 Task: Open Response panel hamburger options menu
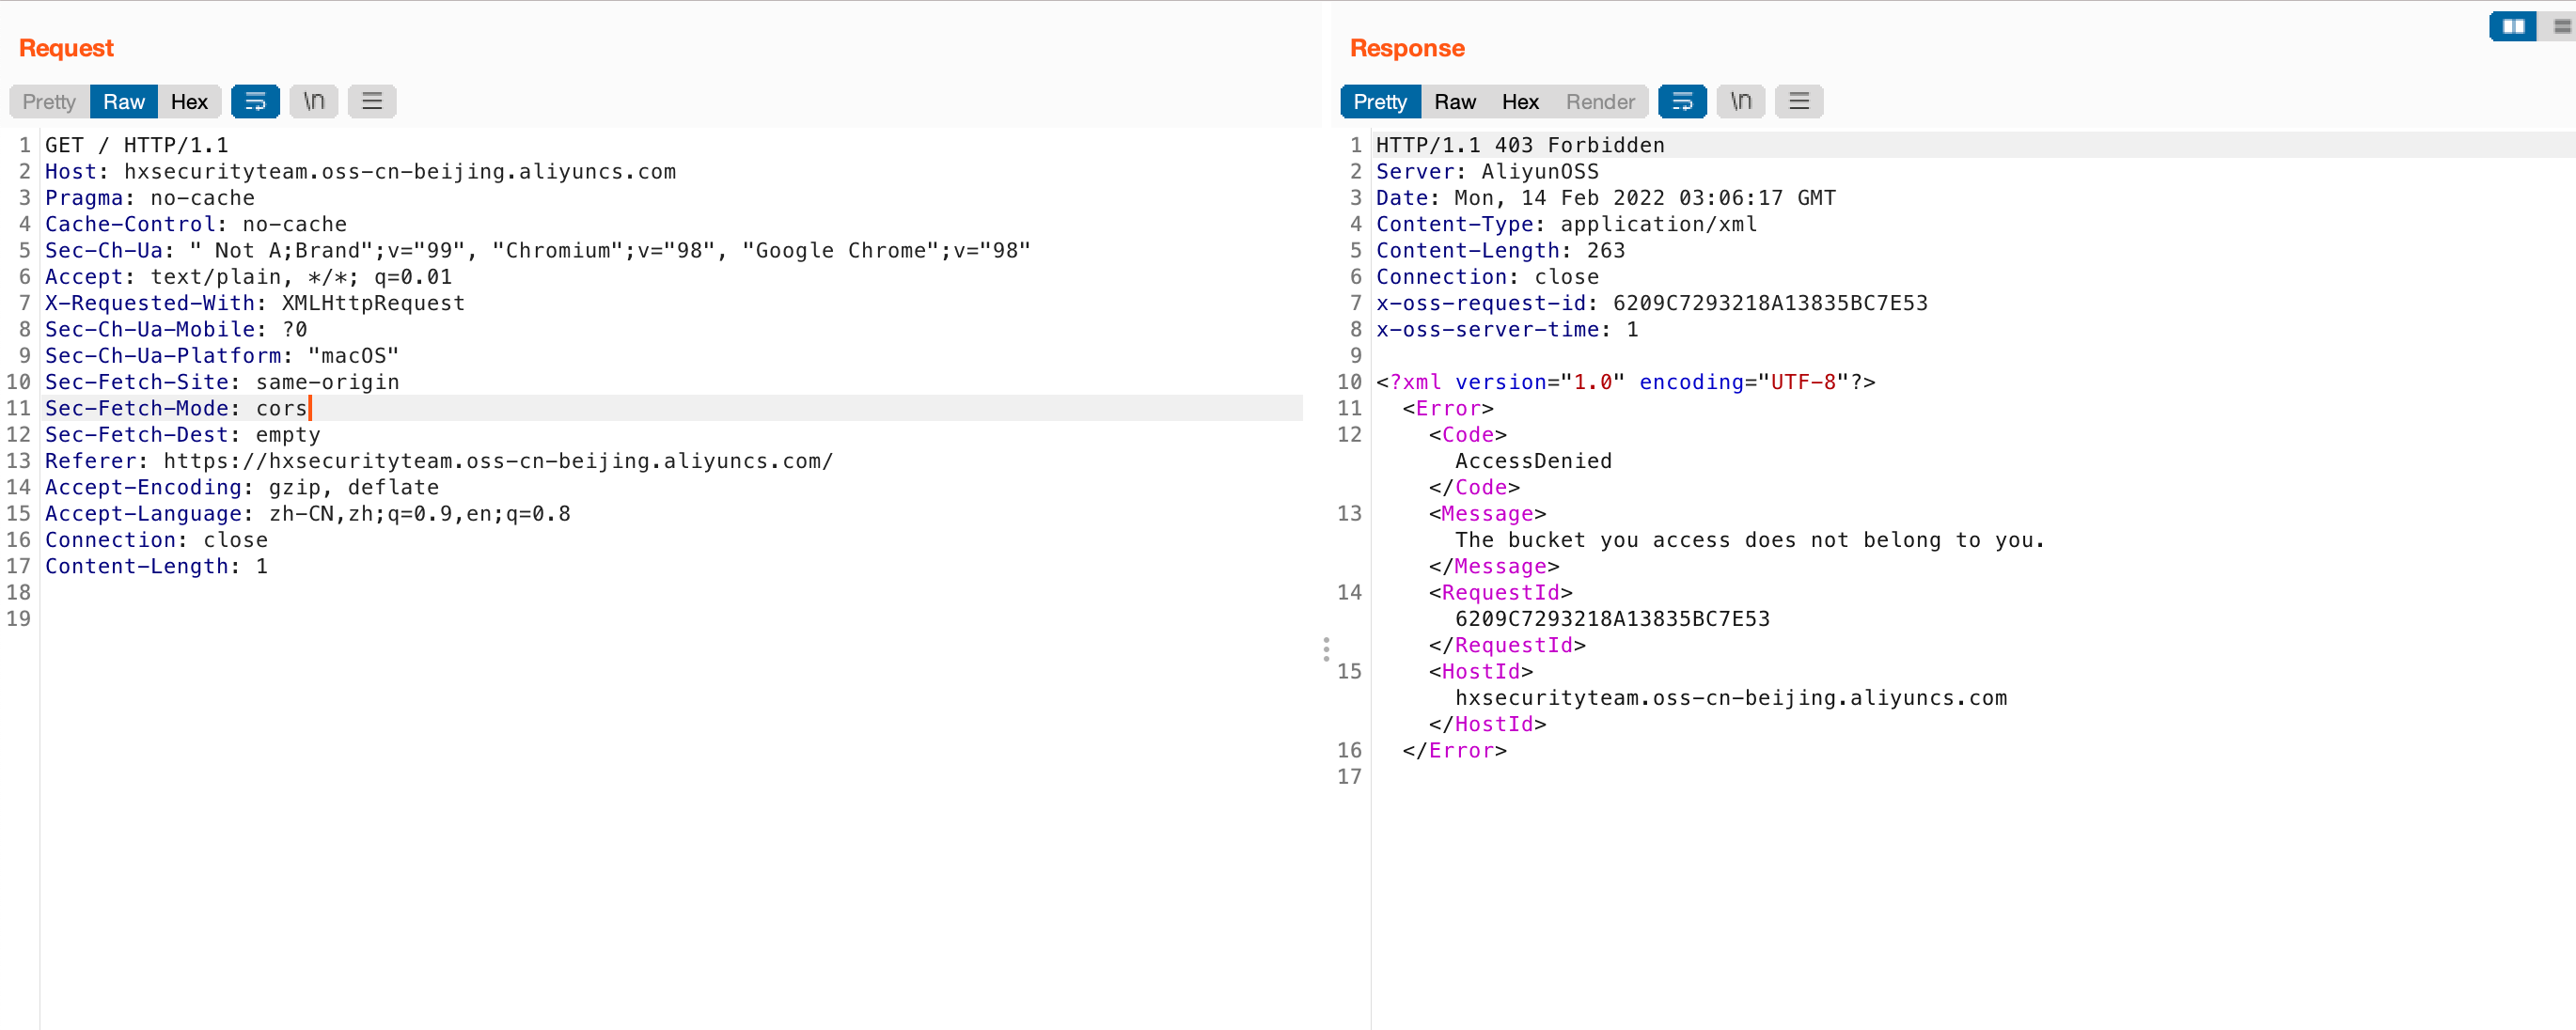click(1799, 101)
